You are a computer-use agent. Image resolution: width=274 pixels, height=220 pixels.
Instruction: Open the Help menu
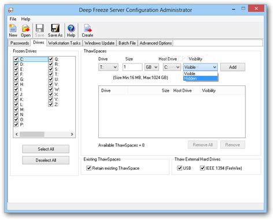[x=25, y=19]
